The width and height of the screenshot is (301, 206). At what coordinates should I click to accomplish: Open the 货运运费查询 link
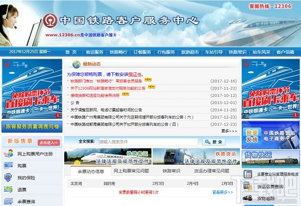coord(270,186)
